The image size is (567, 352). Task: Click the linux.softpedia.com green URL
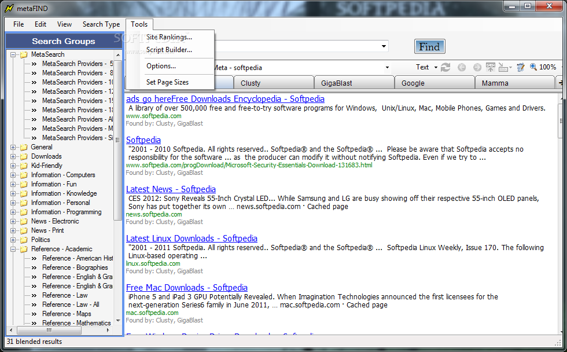point(153,263)
